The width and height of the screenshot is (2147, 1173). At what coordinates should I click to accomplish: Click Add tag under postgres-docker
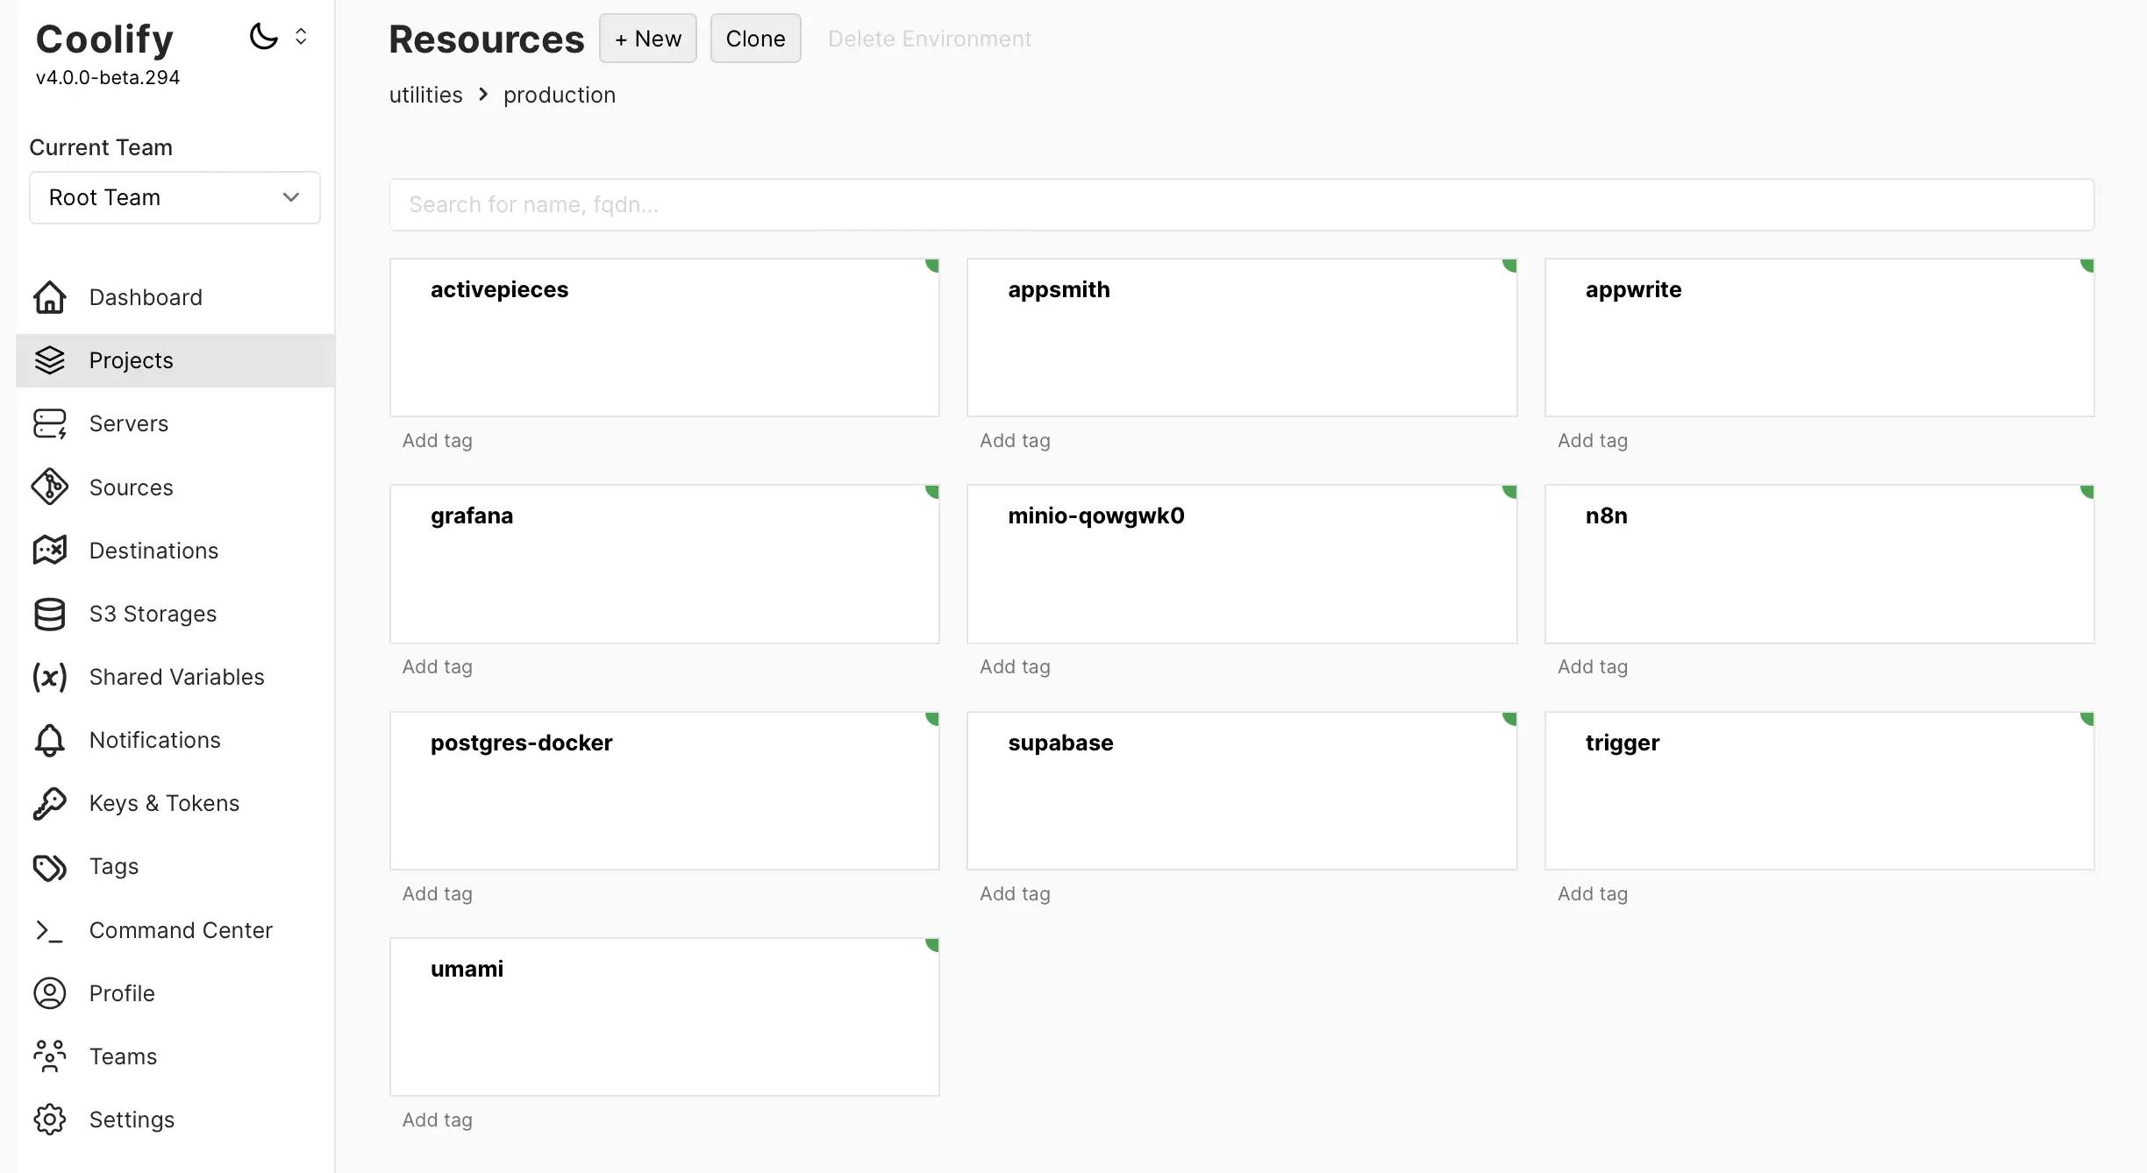[438, 893]
